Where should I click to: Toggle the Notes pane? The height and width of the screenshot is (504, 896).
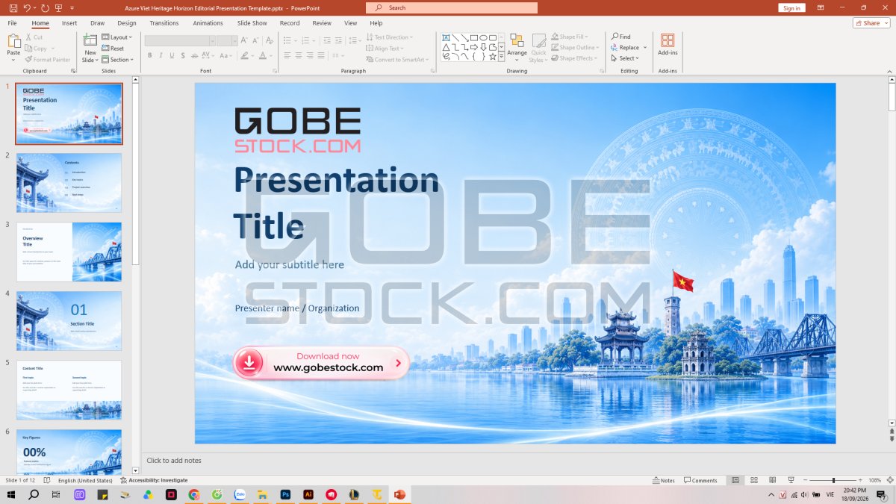pyautogui.click(x=663, y=480)
